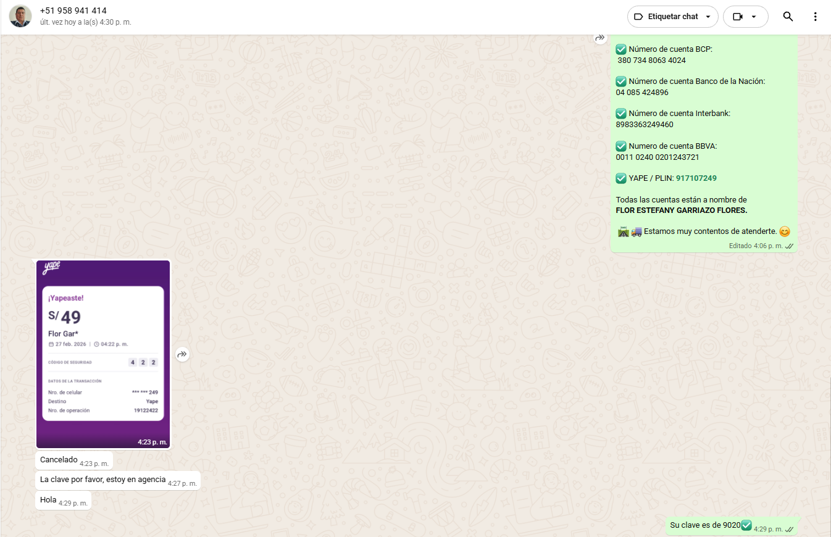Click the smiley emoji after "contentos de atenderte"
The height and width of the screenshot is (537, 831).
pos(784,232)
